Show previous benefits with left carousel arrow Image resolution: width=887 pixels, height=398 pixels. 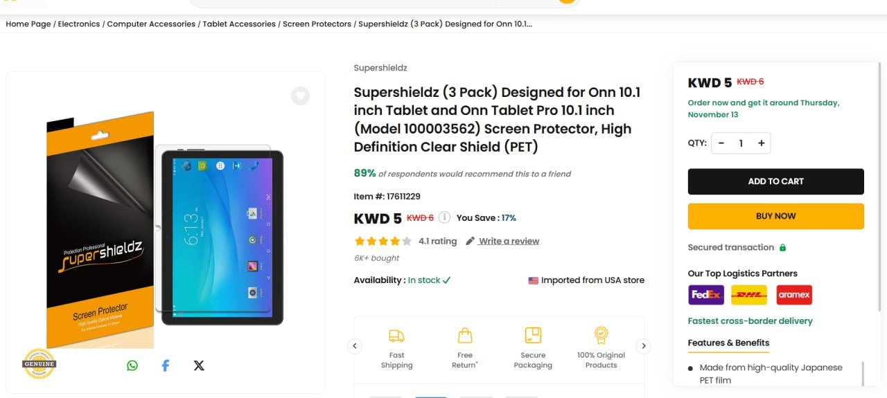[x=355, y=346]
